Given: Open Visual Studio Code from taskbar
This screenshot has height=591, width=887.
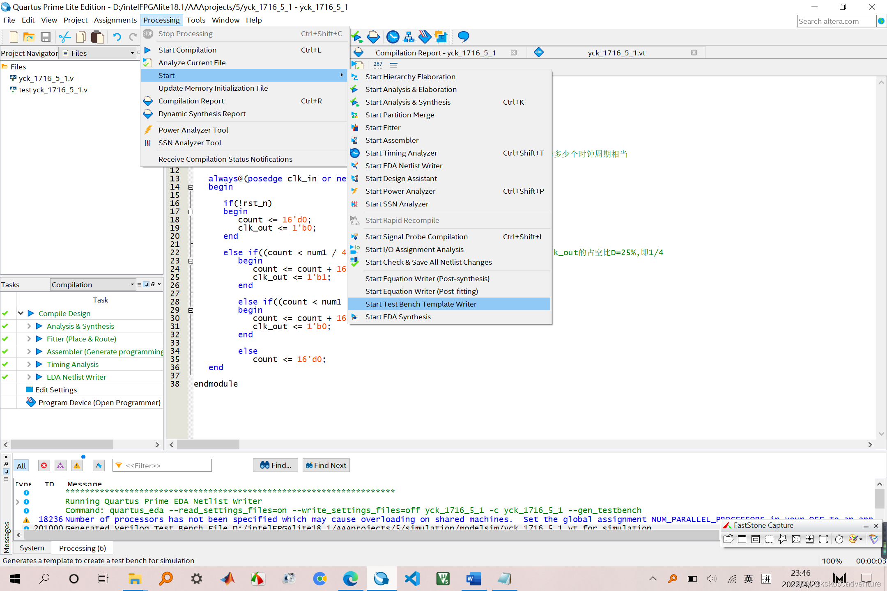Looking at the screenshot, I should [412, 579].
